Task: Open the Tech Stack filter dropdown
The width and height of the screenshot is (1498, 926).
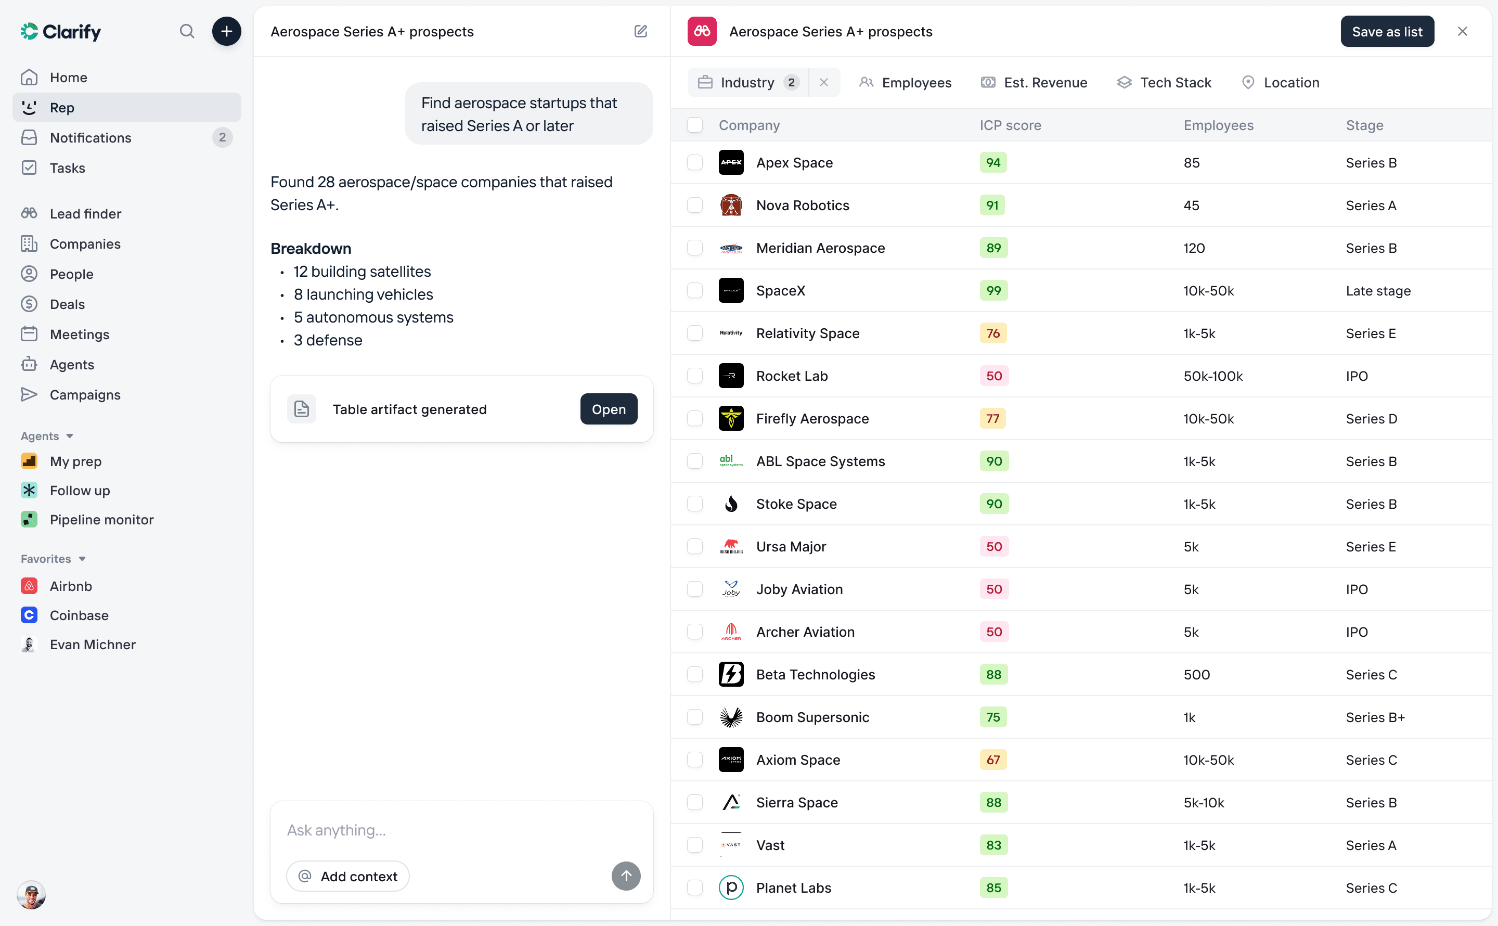Action: coord(1164,82)
